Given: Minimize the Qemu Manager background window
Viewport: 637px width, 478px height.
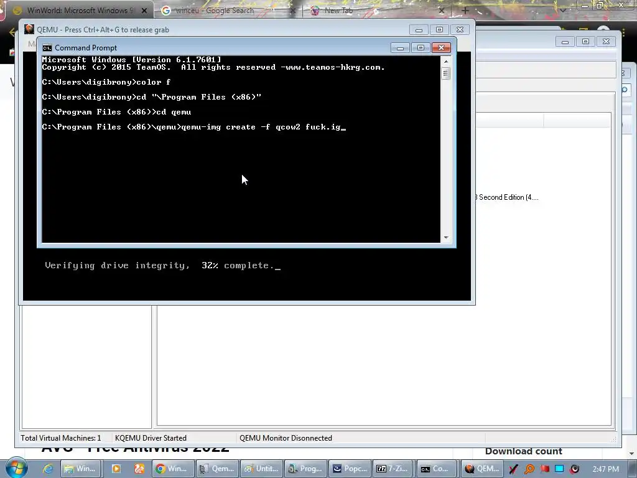Looking at the screenshot, I should pos(565,42).
